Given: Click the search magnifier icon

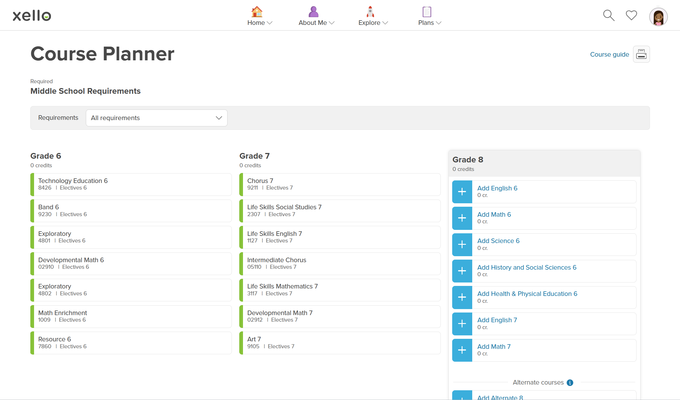Looking at the screenshot, I should 608,15.
